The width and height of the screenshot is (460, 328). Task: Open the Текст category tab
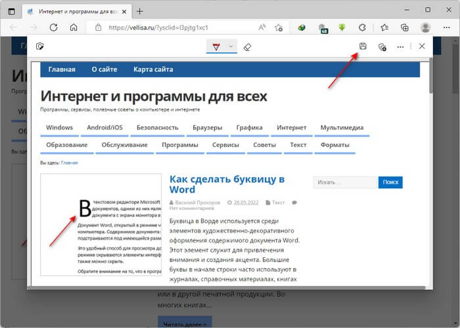click(x=298, y=145)
